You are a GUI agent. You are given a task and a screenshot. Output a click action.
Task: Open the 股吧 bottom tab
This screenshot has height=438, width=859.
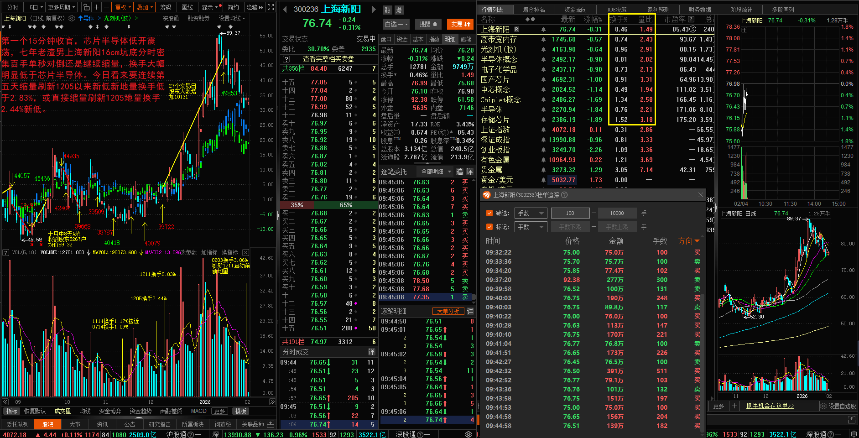[47, 424]
